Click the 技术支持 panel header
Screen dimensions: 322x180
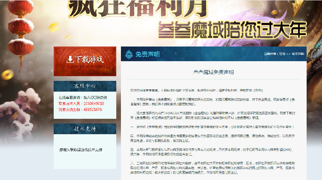[x=85, y=129]
